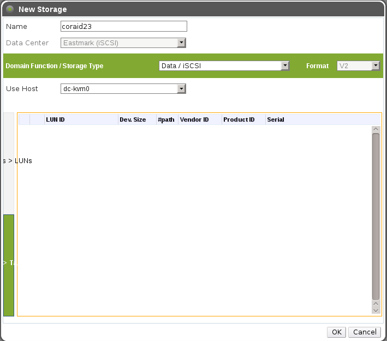Click the first blank column header in the table
Viewport: 387px width, 341px height.
pos(24,119)
